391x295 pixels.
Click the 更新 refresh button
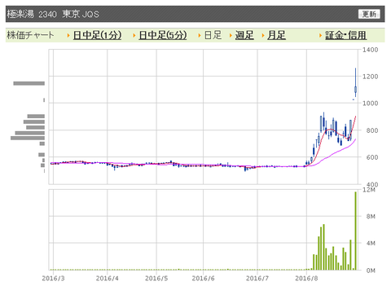click(369, 14)
